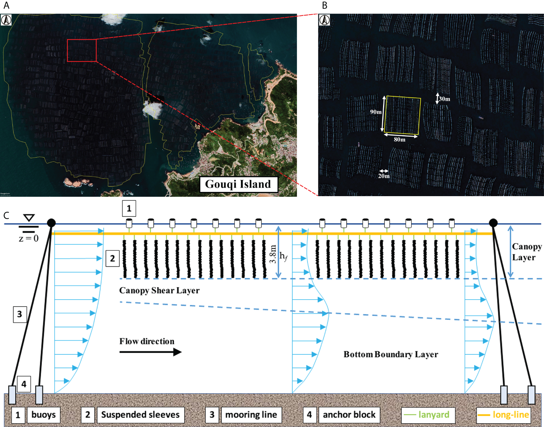The height and width of the screenshot is (427, 544).
Task: Click the north arrow compass in panel A
Action: (6, 20)
